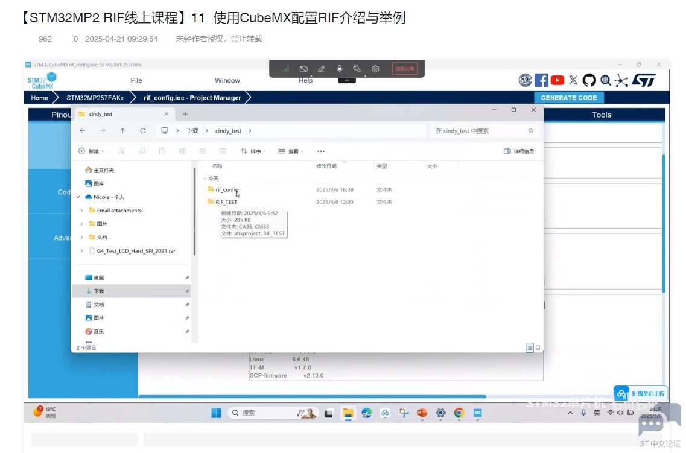Screen dimensions: 686x453
Task: Click the delete trash icon in toolbar
Action: pyautogui.click(x=223, y=151)
